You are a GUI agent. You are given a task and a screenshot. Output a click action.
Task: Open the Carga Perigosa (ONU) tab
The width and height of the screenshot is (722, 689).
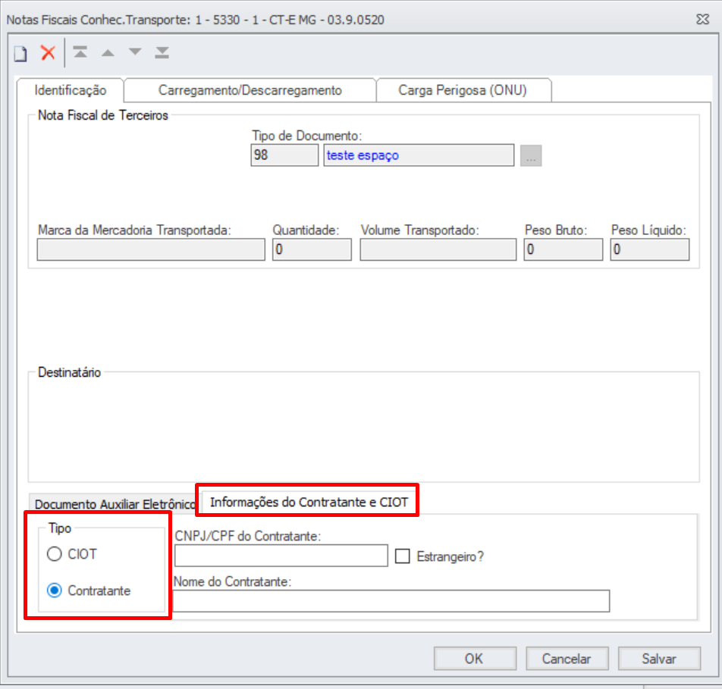(463, 90)
